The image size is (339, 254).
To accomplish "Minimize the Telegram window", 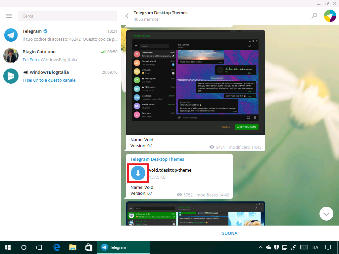I will point(319,4).
